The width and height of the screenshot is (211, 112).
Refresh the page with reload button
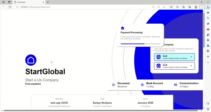pyautogui.click(x=10, y=7)
